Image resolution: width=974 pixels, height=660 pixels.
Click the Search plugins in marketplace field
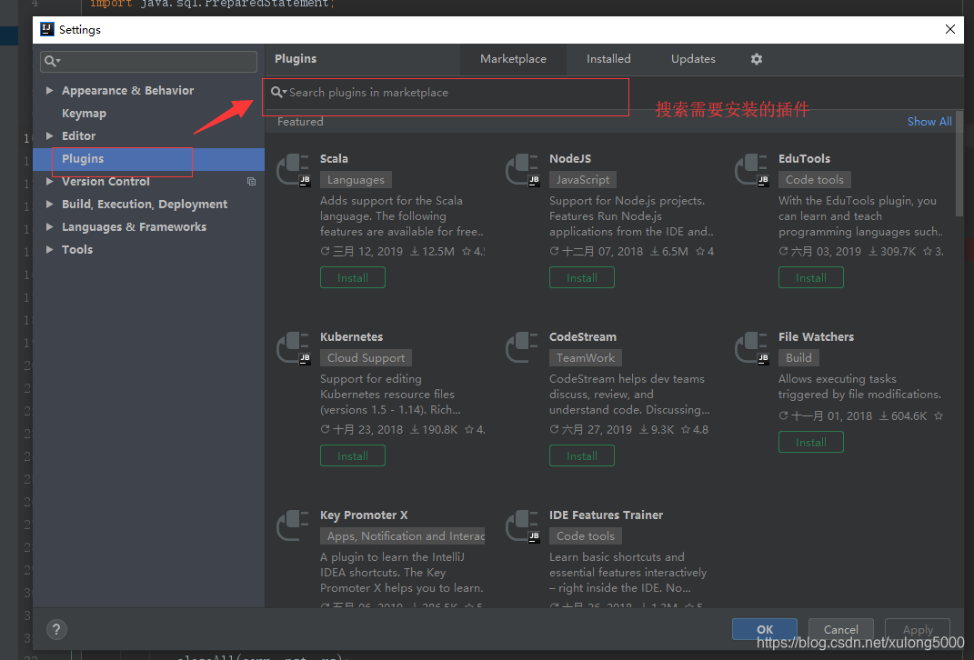click(446, 93)
